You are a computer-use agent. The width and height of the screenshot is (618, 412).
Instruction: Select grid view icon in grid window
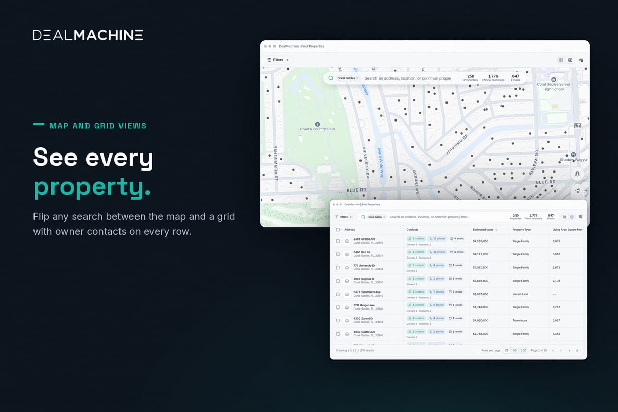click(x=565, y=217)
